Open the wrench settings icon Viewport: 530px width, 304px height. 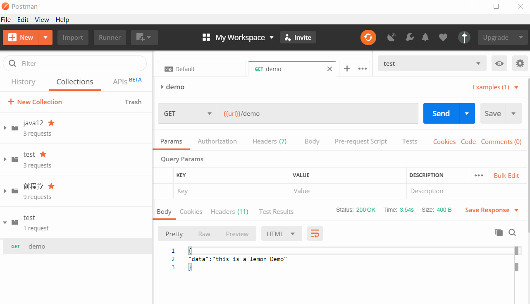(409, 38)
